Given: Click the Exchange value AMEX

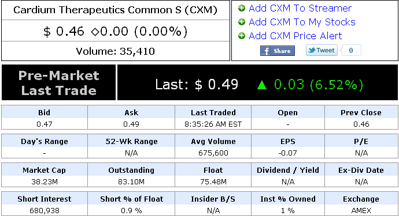Looking at the screenshot, I should [x=361, y=210].
